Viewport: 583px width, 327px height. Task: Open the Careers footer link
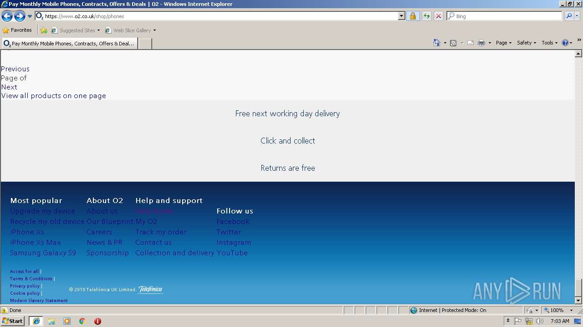pos(99,232)
